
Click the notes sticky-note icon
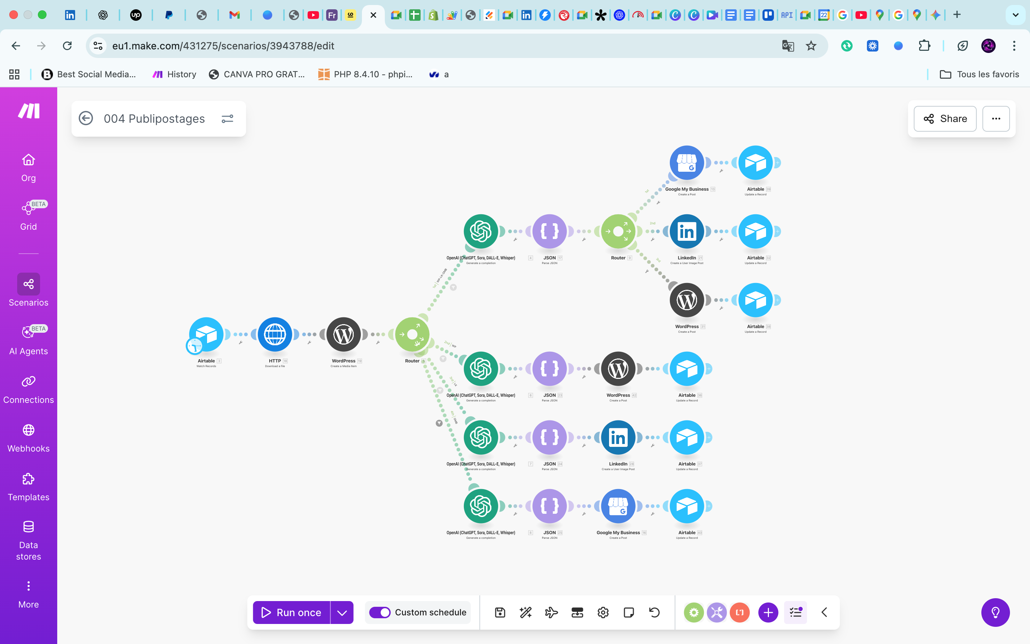(x=629, y=613)
